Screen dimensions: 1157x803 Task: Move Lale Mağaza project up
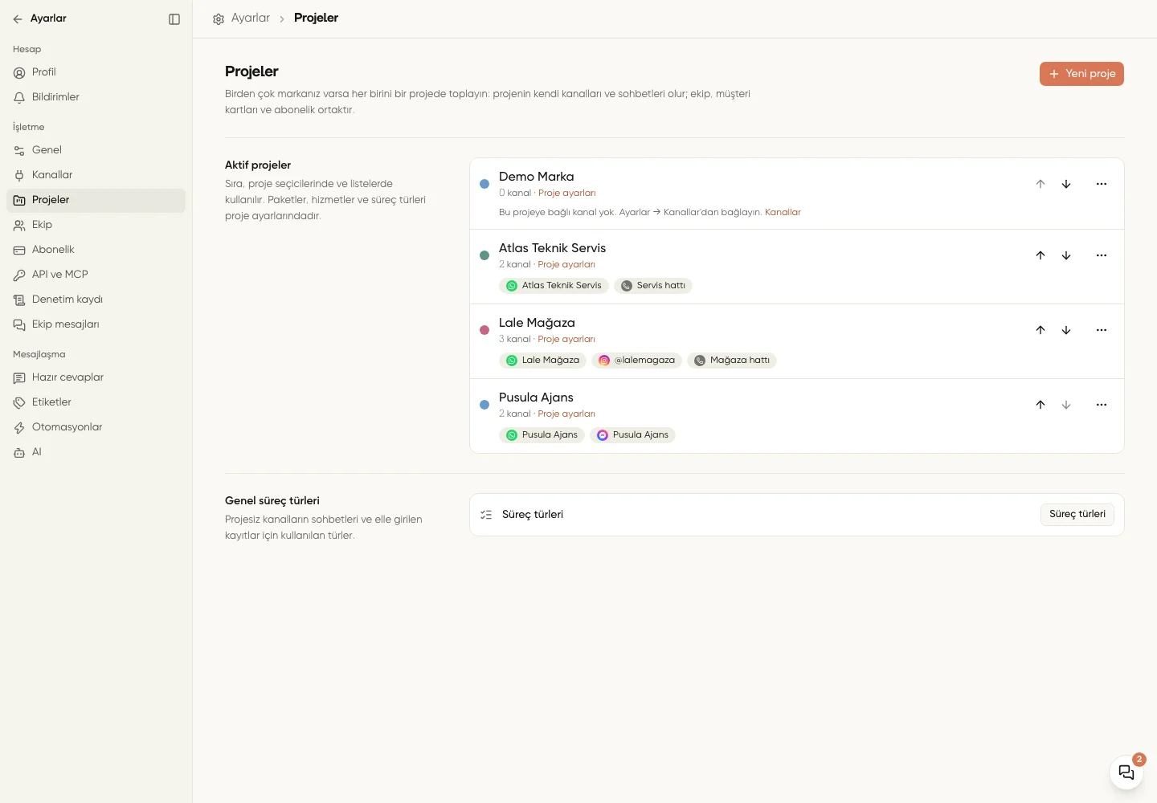click(1040, 330)
